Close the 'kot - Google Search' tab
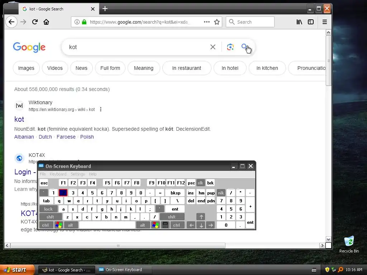The width and height of the screenshot is (367, 275). [93, 9]
